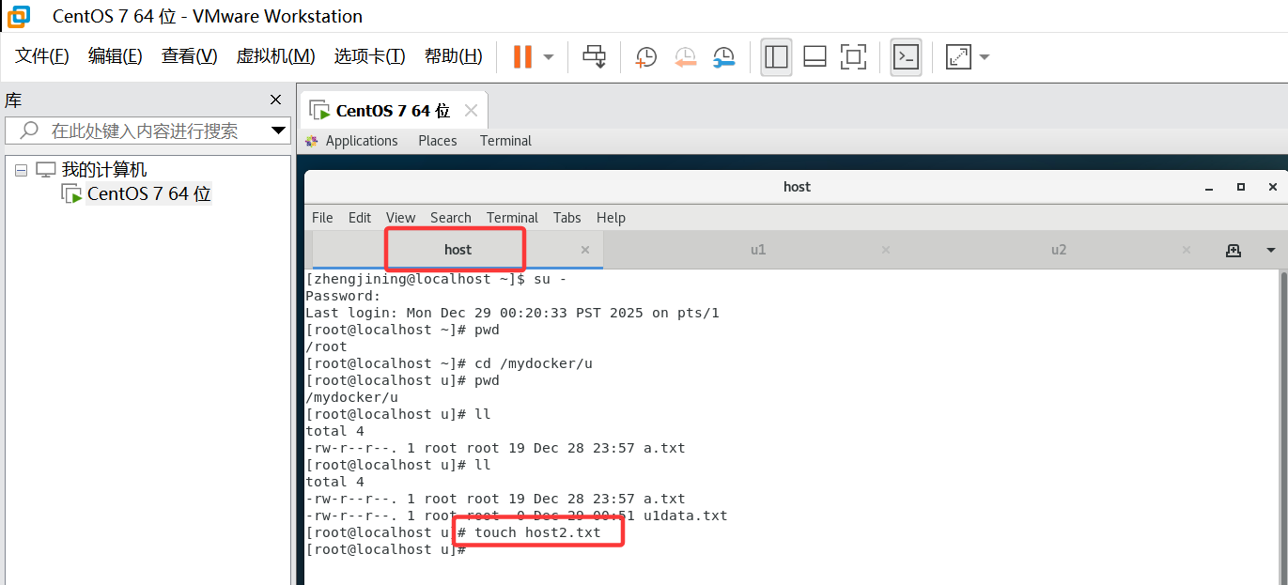Open the terminal tab list dropdown
This screenshot has height=585, width=1288.
[1270, 250]
